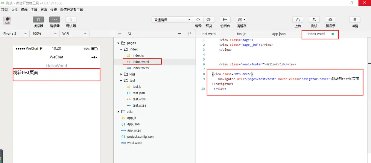This screenshot has width=371, height=163.
Task: Click the user avatar in toolbar
Action: pos(7,21)
